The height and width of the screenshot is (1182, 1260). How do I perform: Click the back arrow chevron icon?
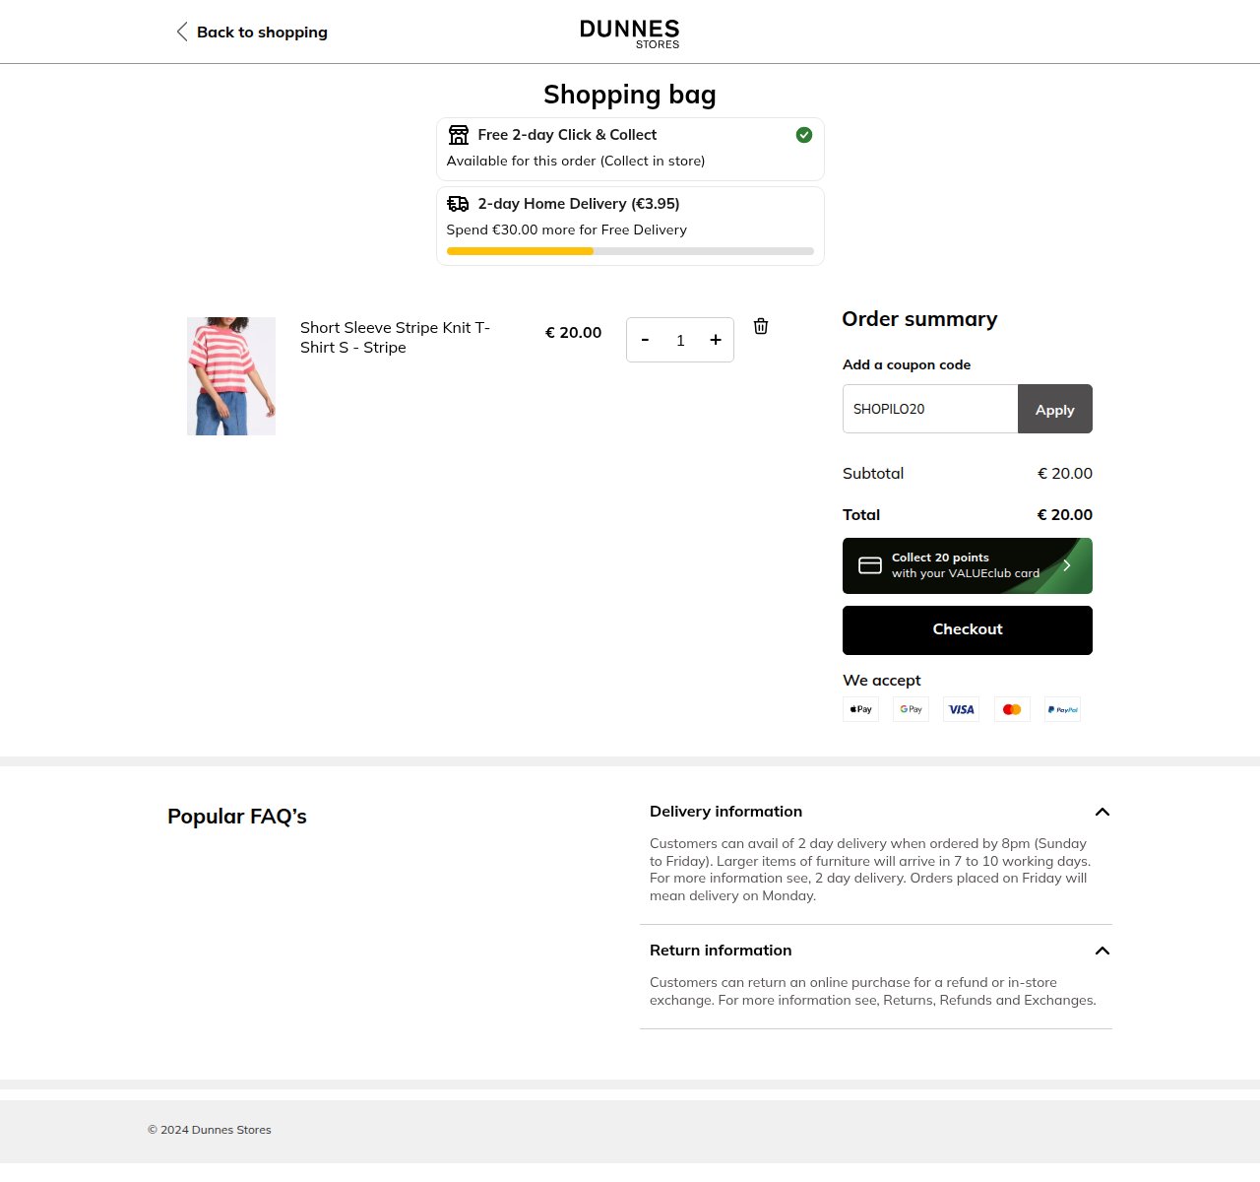[x=182, y=32]
